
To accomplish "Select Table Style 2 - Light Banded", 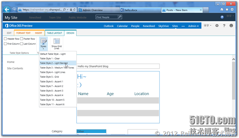I will point(58,63).
